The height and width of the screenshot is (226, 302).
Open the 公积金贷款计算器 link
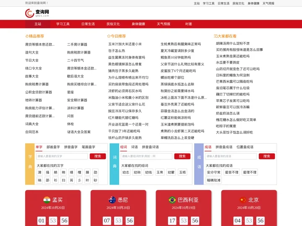coord(39,92)
